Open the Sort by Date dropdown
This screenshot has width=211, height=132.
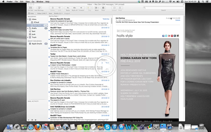54,16
